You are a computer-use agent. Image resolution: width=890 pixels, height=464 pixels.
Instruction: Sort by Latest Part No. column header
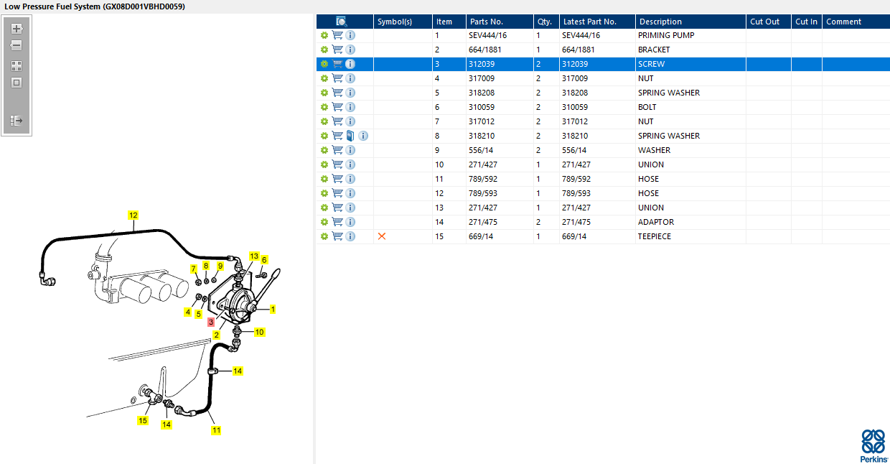click(597, 22)
